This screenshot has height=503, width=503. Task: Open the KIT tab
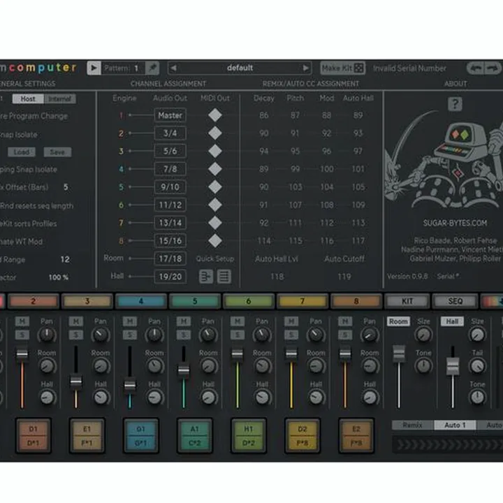[407, 301]
